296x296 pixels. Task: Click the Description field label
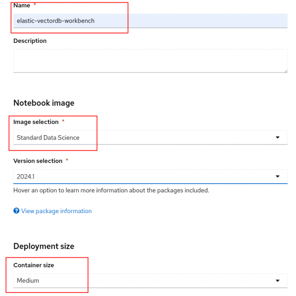[30, 41]
